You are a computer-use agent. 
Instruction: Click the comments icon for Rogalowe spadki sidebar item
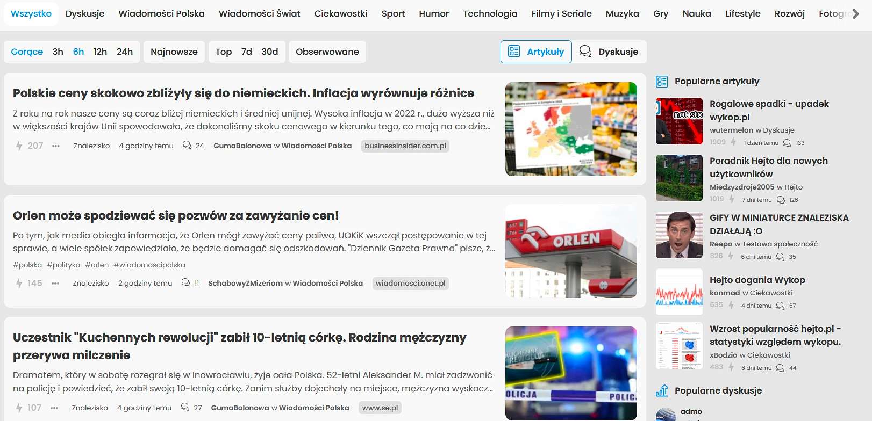pyautogui.click(x=788, y=143)
